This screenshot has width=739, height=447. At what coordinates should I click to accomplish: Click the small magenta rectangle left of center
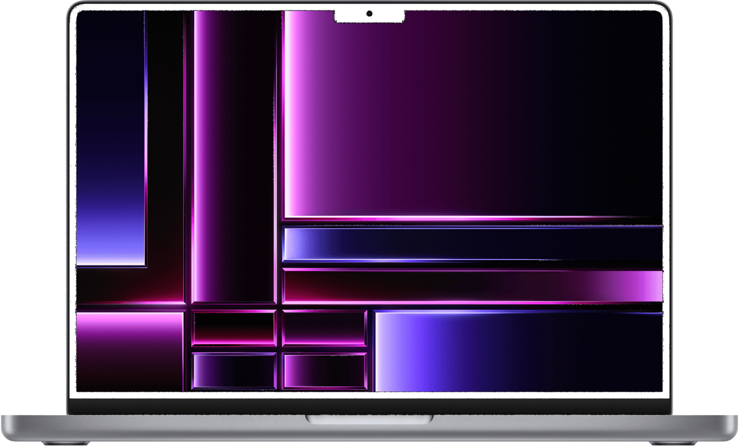click(233, 327)
